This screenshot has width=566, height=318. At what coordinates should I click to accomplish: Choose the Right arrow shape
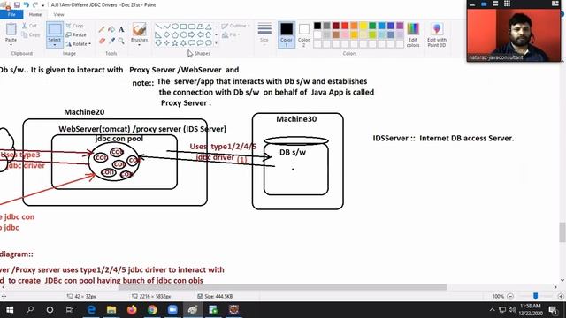tap(191, 35)
